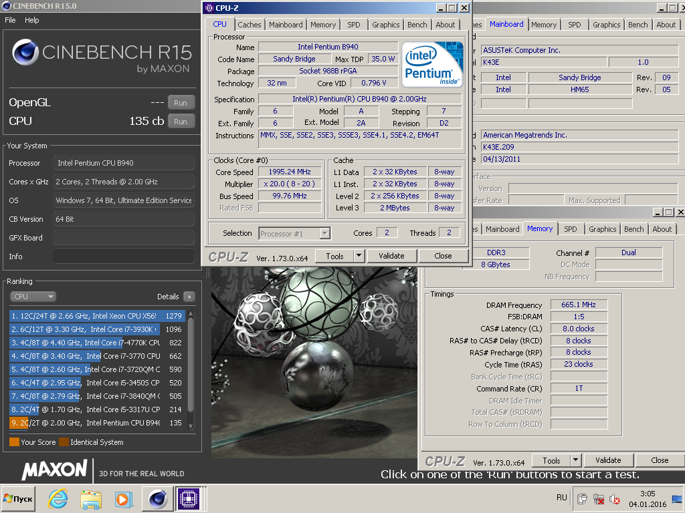Select the Cinebench taskbar icon
The image size is (685, 513).
pyautogui.click(x=157, y=498)
